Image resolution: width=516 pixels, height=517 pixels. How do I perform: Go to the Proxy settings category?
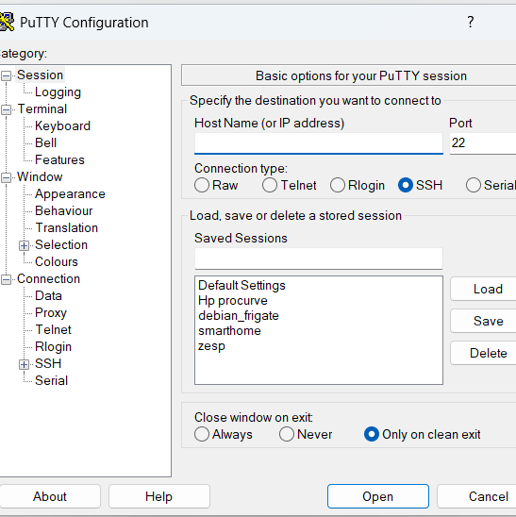tap(51, 312)
